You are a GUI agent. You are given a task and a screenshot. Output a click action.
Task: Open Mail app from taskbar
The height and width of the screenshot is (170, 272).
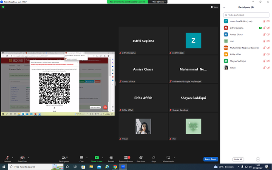click(99, 167)
